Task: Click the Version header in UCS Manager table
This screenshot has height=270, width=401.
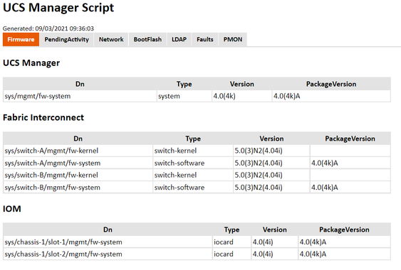Action: pyautogui.click(x=242, y=84)
